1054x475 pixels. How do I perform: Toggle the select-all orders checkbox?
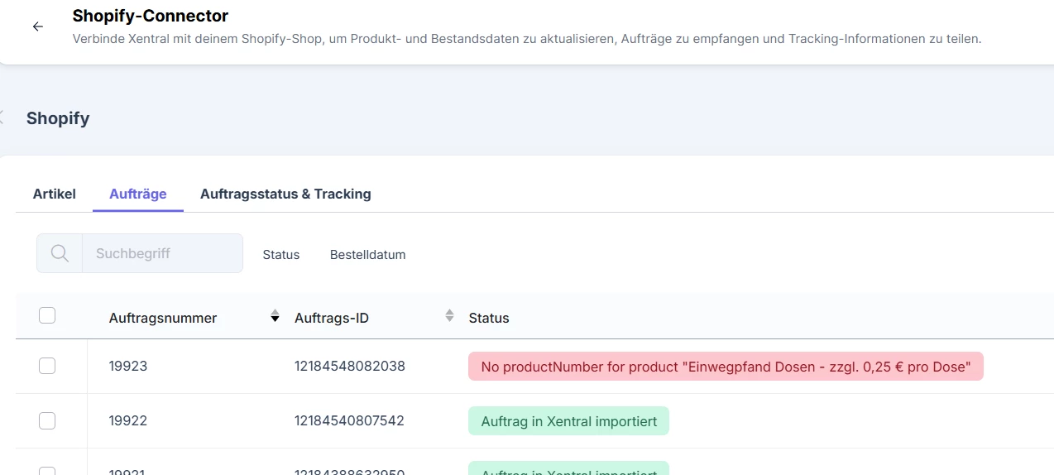click(x=47, y=315)
